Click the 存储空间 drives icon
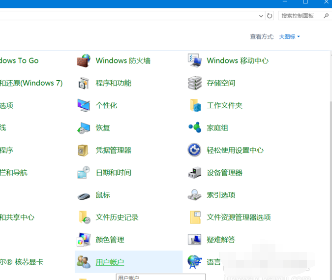The height and width of the screenshot is (280, 332). pos(195,83)
